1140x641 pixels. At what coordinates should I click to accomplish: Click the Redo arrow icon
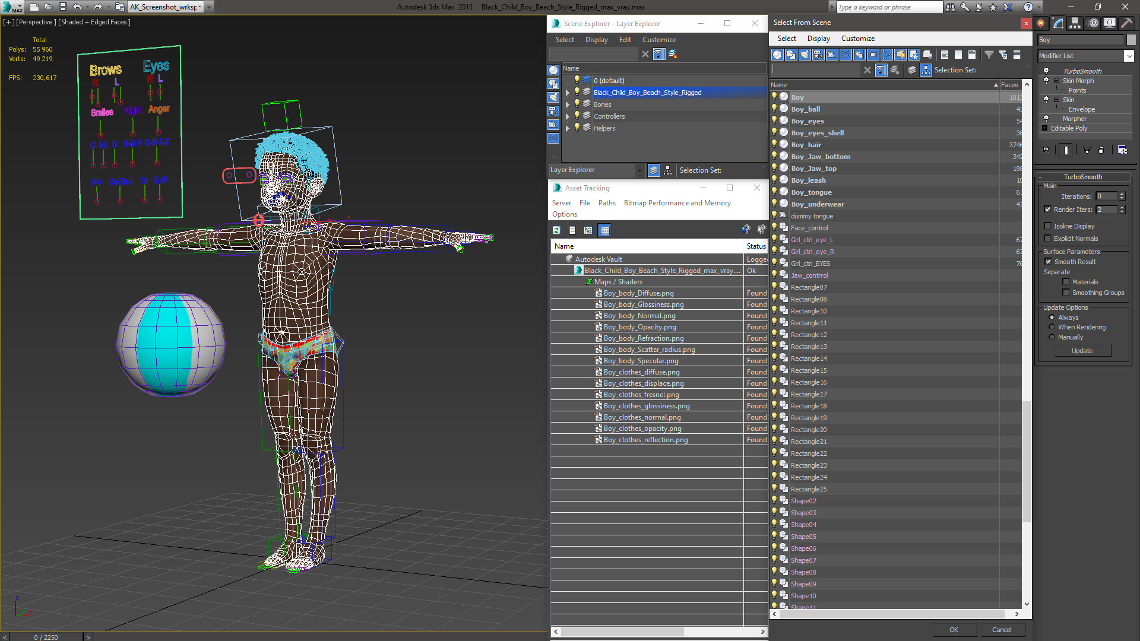point(98,7)
